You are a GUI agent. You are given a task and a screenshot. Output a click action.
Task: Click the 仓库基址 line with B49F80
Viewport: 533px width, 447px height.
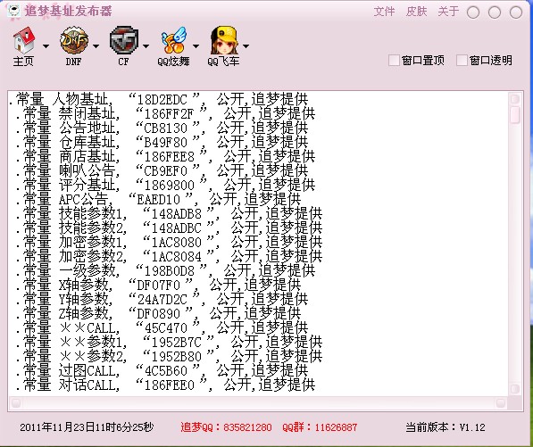click(x=162, y=143)
